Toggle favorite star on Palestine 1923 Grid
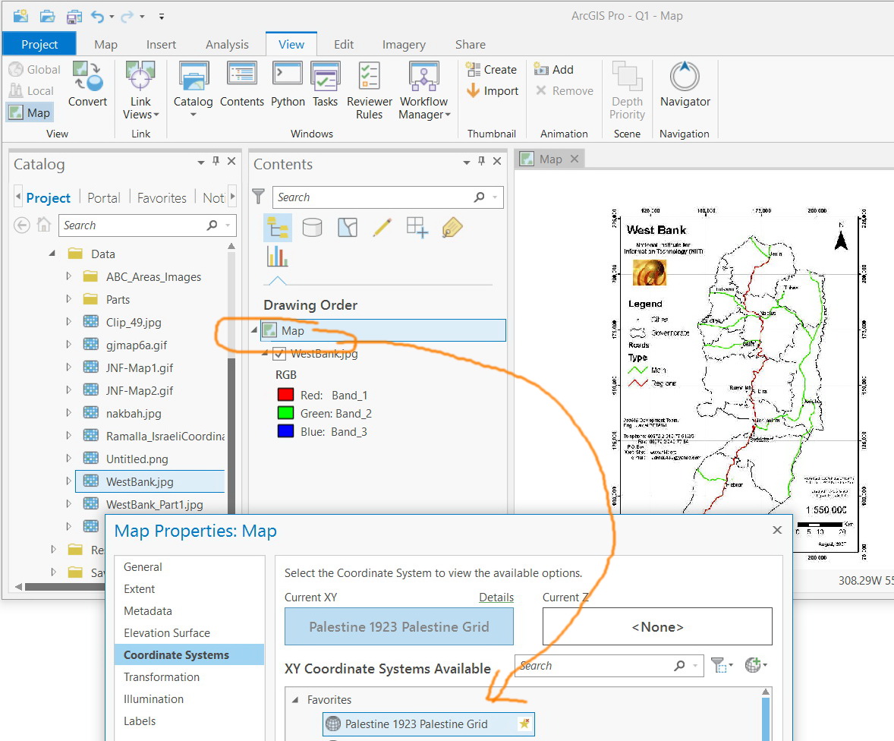Screen dimensions: 894x741 [x=524, y=724]
